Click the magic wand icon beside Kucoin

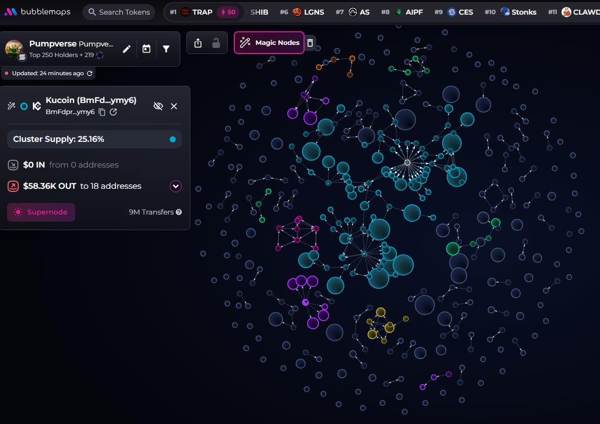[x=12, y=106]
